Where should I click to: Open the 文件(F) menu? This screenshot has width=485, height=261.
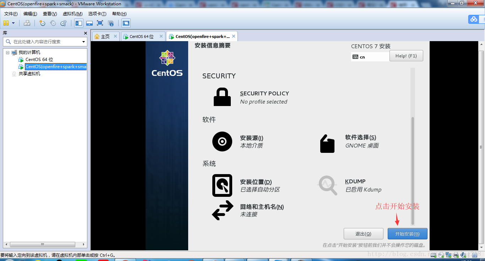click(x=11, y=14)
